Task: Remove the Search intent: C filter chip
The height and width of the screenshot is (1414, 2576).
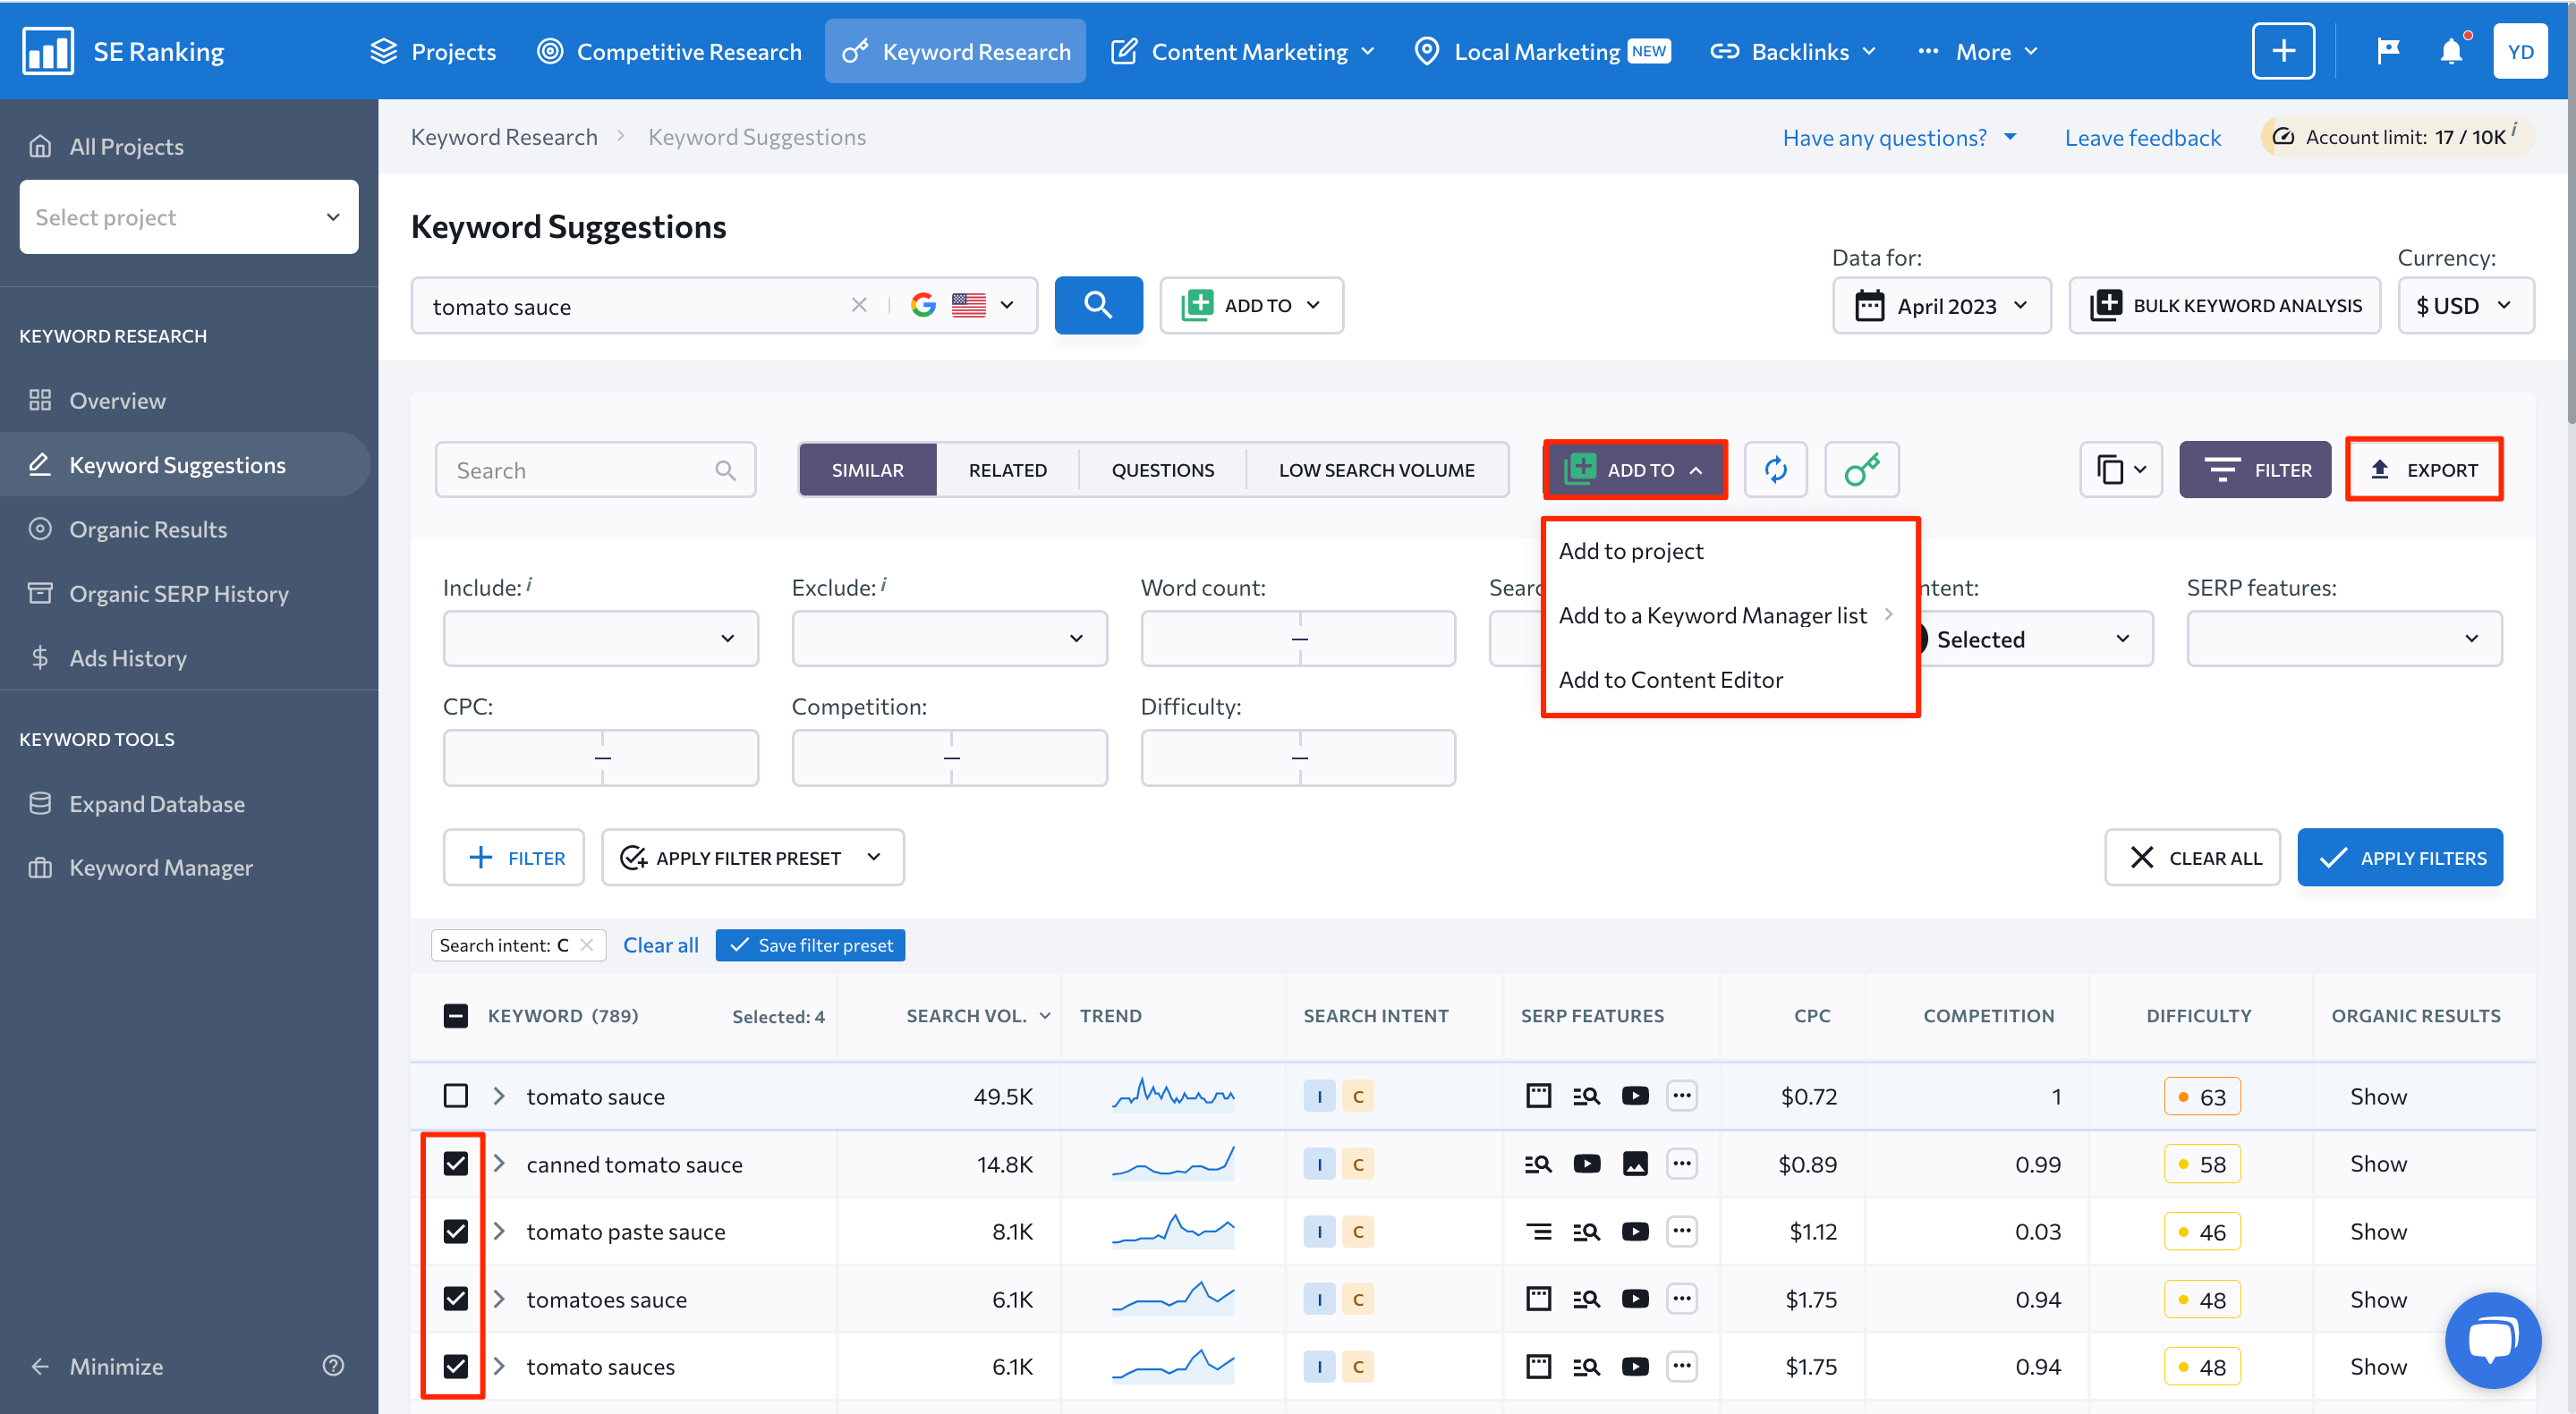Action: (x=587, y=945)
